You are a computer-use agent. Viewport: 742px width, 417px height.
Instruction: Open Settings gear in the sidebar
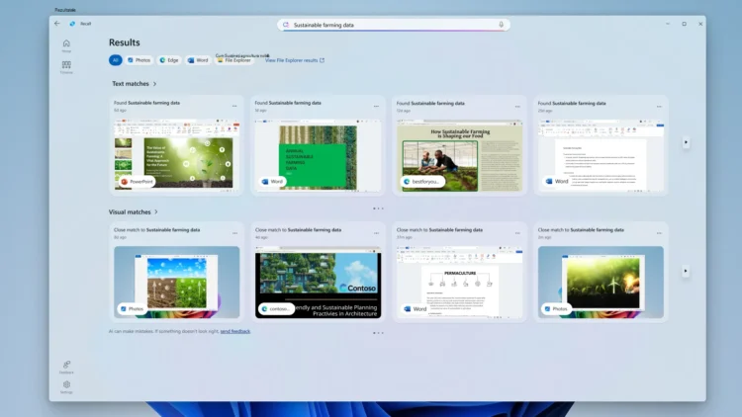tap(66, 385)
